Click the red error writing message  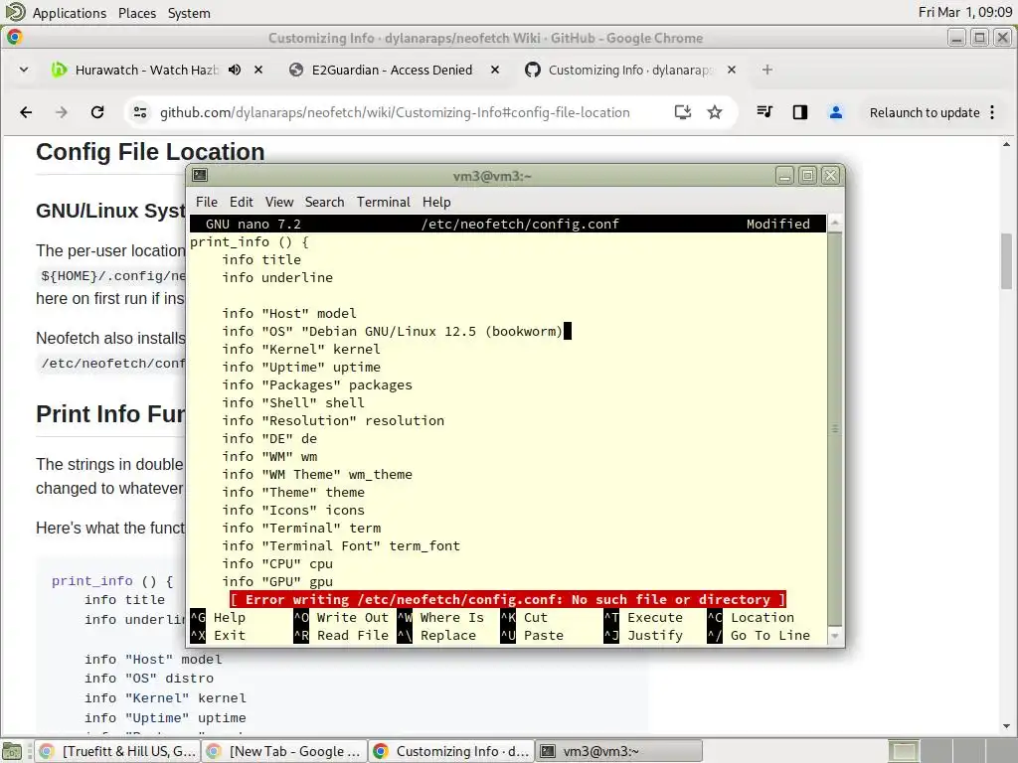[x=508, y=599]
